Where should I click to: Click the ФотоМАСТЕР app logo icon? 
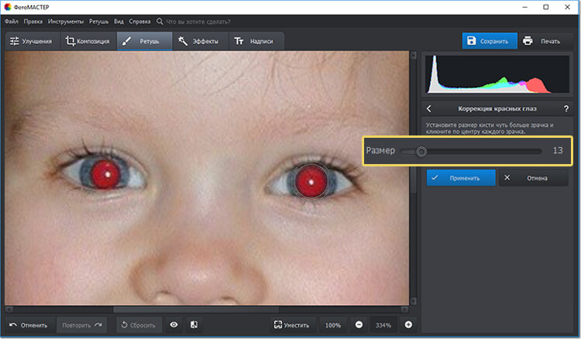click(x=8, y=7)
